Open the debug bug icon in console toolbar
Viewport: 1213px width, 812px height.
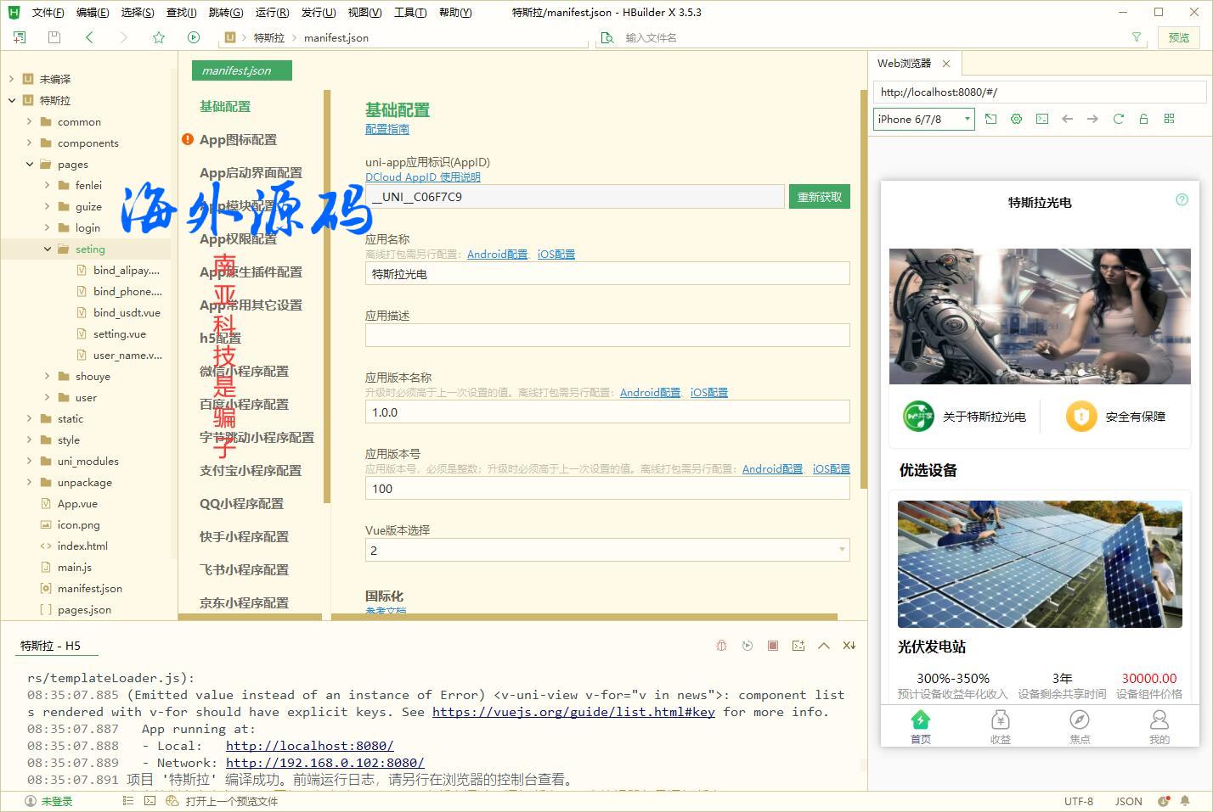(721, 645)
